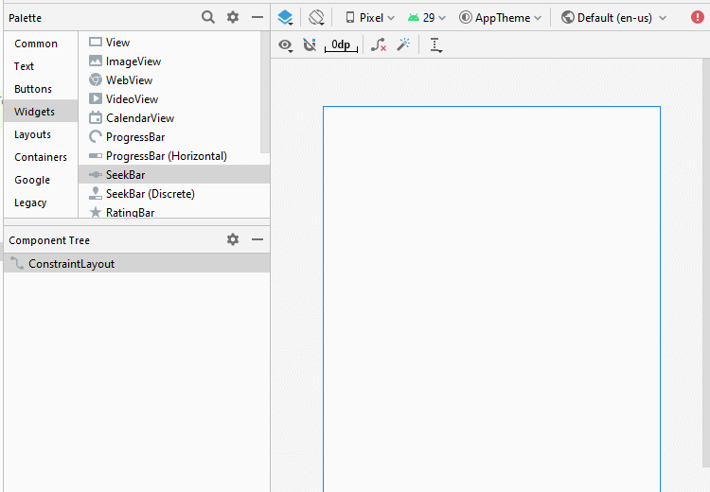Pick the VideoView widget
The image size is (710, 492).
coord(169,99)
